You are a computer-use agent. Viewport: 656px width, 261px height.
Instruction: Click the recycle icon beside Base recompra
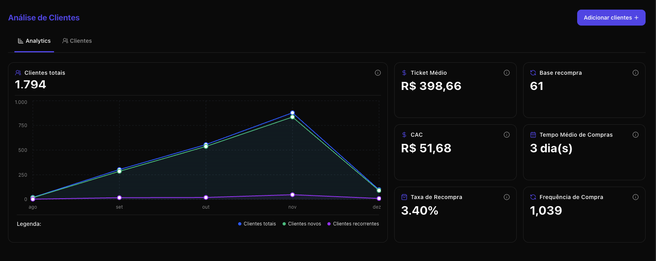click(x=532, y=72)
